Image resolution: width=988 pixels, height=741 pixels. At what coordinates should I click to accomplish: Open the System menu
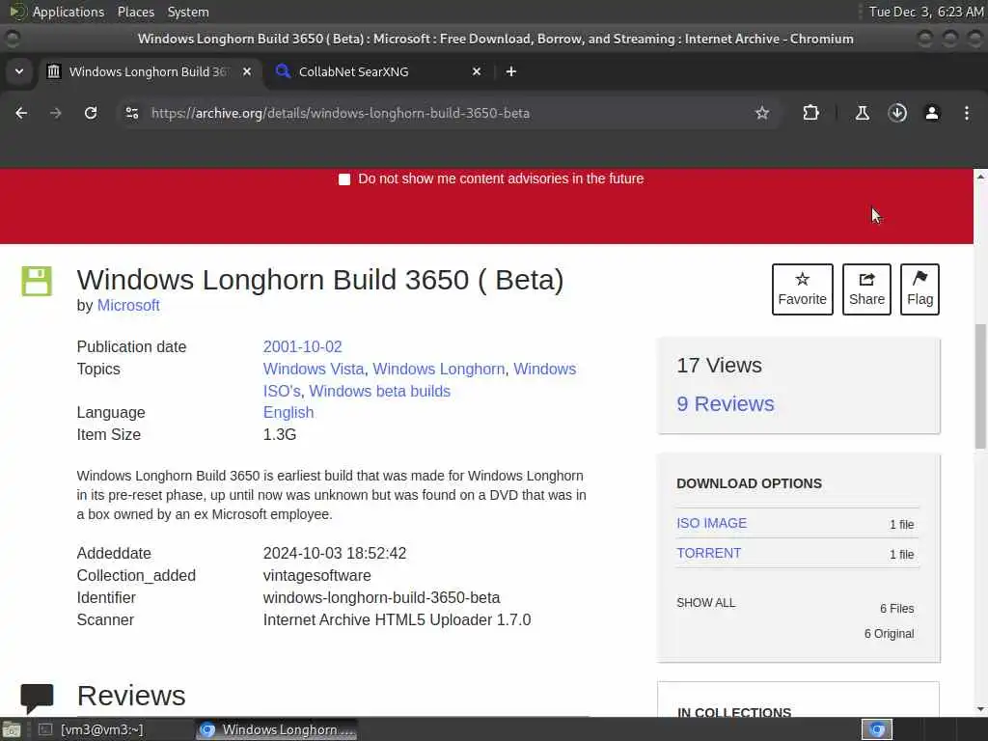point(188,12)
